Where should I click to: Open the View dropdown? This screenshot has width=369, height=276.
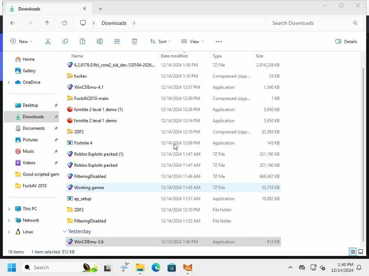pyautogui.click(x=192, y=42)
